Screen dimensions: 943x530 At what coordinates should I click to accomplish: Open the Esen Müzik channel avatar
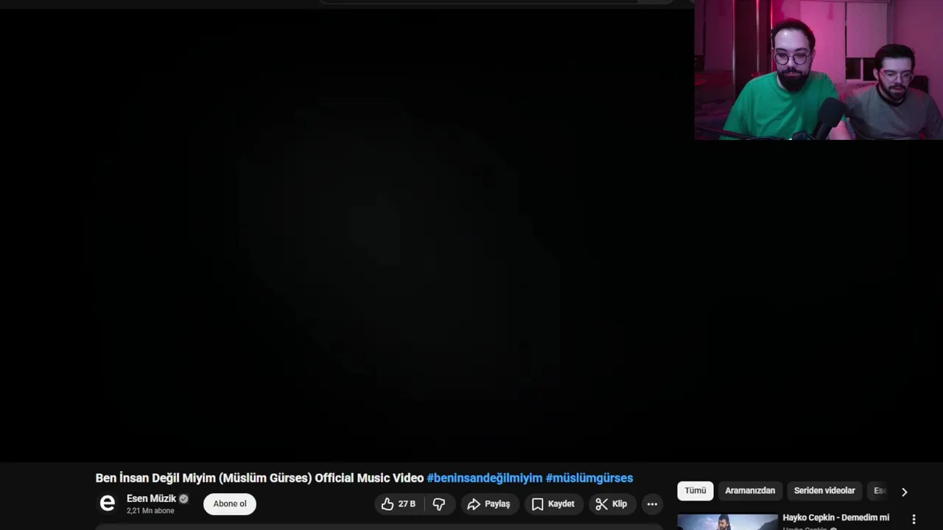pyautogui.click(x=108, y=504)
